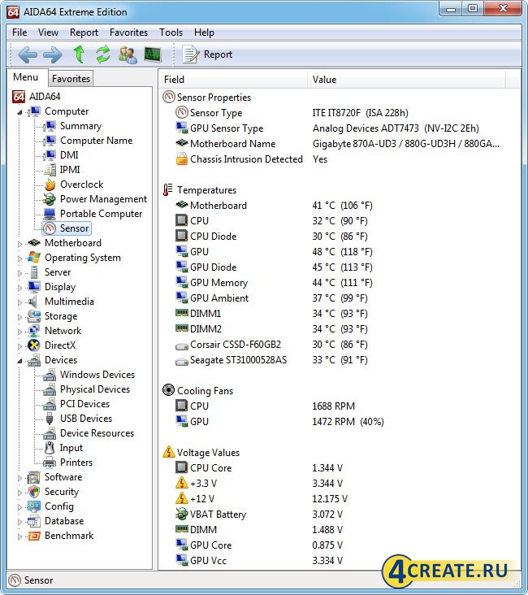The width and height of the screenshot is (528, 595).
Task: Click the Printers icon in tree
Action: coord(50,463)
